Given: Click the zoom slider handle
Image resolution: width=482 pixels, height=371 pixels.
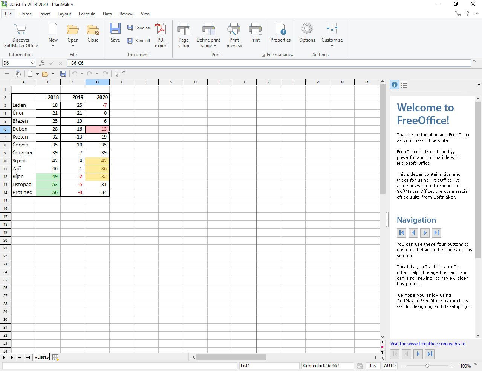Looking at the screenshot, I should point(427,366).
